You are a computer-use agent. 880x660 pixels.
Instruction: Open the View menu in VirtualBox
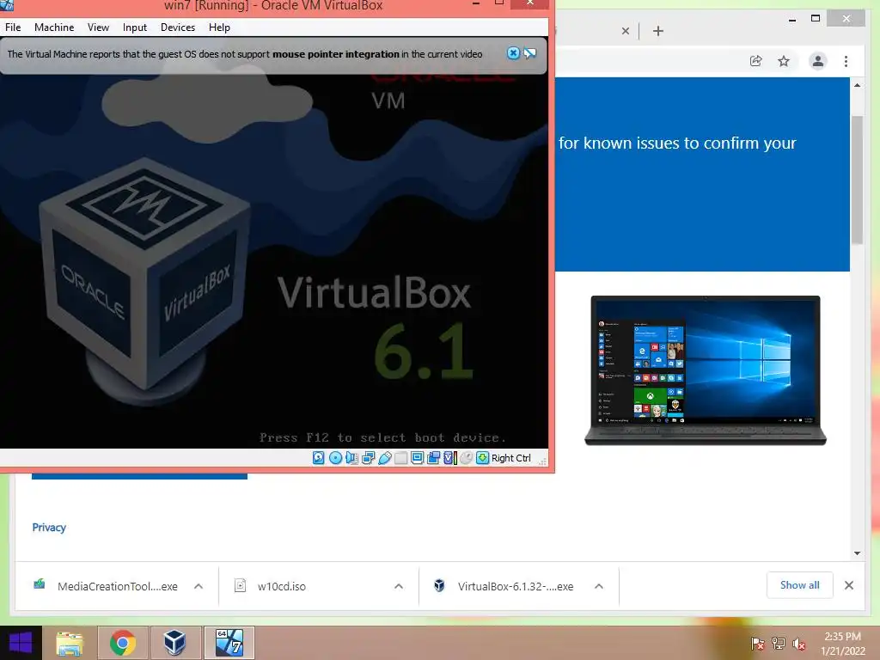[98, 27]
